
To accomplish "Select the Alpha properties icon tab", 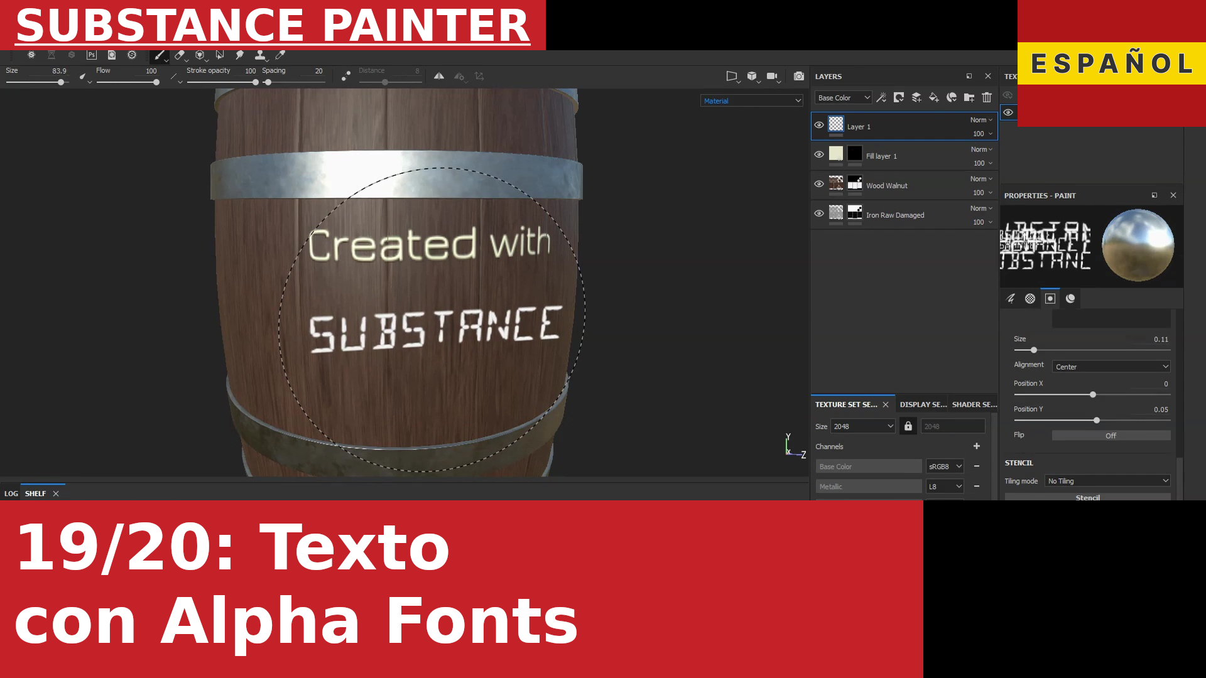I will [x=1030, y=298].
